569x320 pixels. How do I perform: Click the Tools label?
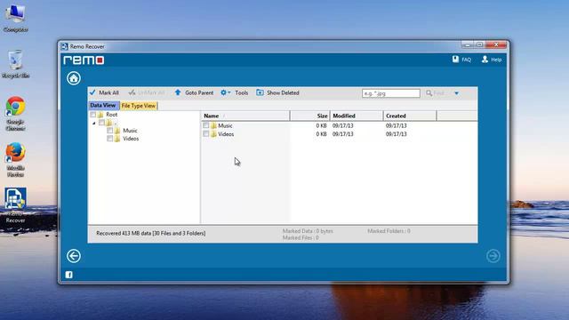coord(241,92)
